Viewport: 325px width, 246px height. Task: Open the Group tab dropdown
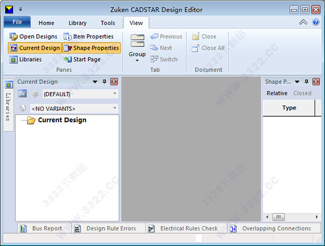coord(137,48)
